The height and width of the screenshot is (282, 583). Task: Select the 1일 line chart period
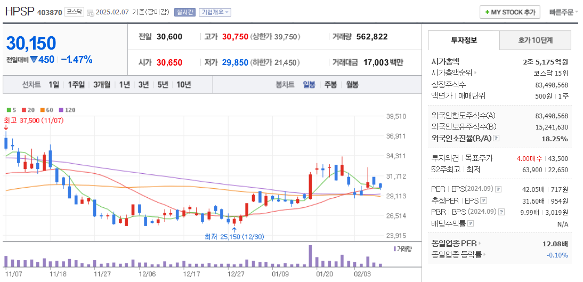(53, 85)
